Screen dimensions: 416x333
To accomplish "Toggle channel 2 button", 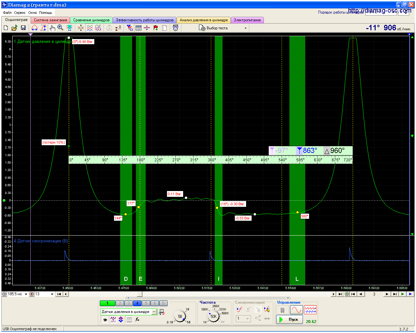I will pos(120,303).
